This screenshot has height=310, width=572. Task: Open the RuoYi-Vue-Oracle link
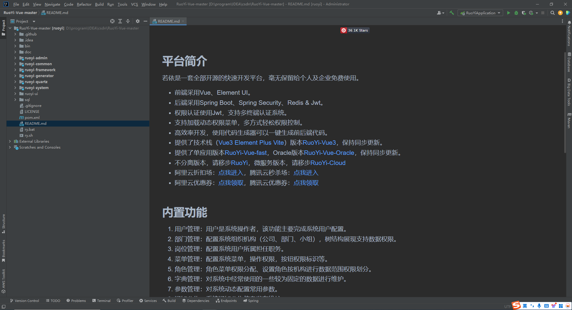pyautogui.click(x=329, y=153)
